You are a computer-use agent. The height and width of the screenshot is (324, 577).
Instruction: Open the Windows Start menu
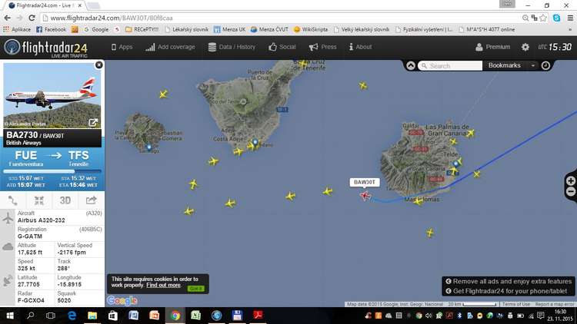pos(10,316)
